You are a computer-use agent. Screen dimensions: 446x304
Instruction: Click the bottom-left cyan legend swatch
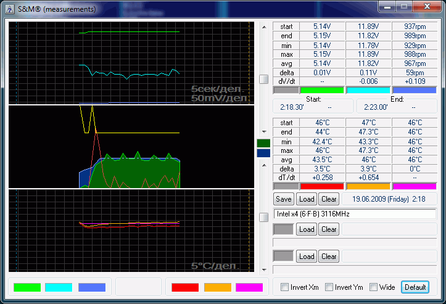tap(59, 287)
